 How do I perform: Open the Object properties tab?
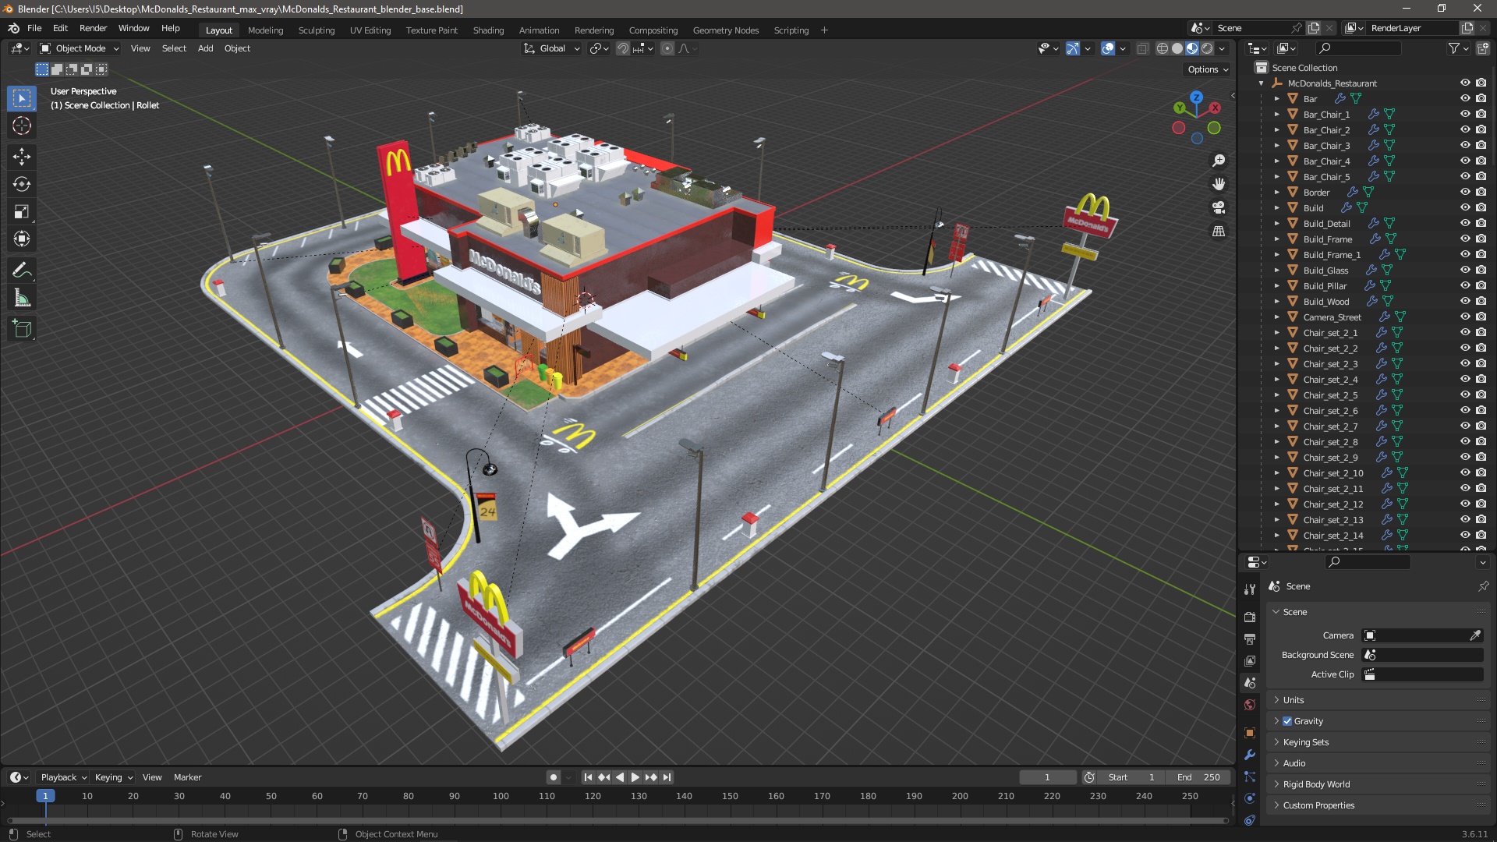click(1250, 733)
